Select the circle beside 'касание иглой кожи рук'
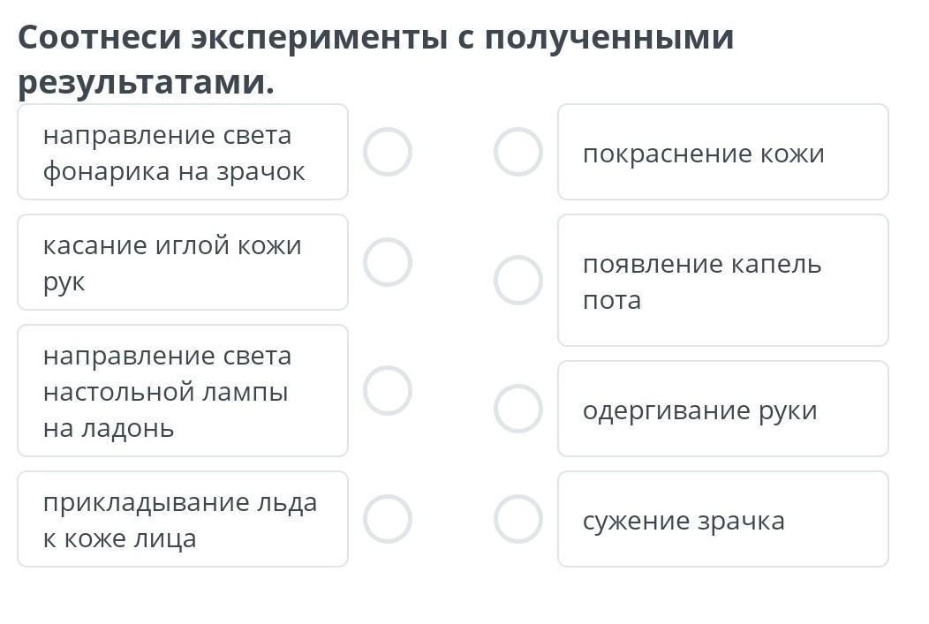Image resolution: width=929 pixels, height=624 pixels. (x=388, y=262)
